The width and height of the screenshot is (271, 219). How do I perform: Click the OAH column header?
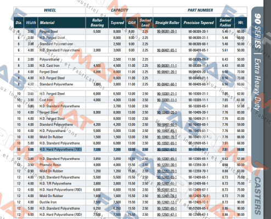[x=132, y=22]
